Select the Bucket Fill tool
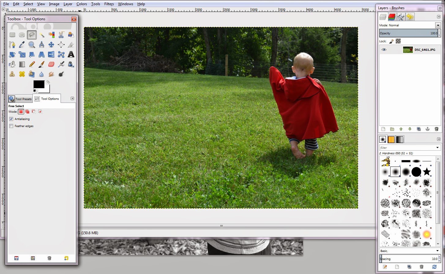 12,64
